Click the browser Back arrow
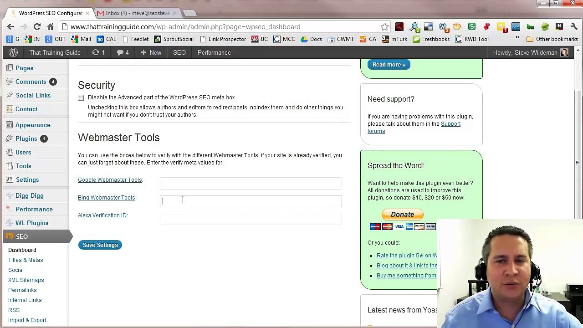 (x=11, y=27)
